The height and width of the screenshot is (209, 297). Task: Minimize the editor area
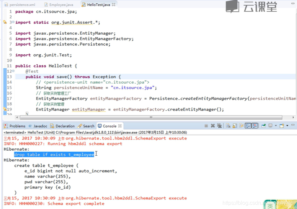tap(293, 3)
